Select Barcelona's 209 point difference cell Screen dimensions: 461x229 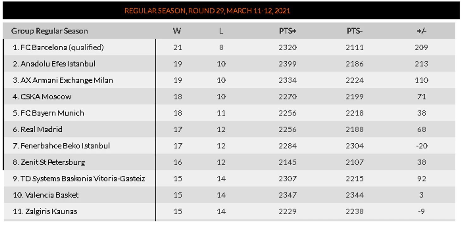(422, 47)
